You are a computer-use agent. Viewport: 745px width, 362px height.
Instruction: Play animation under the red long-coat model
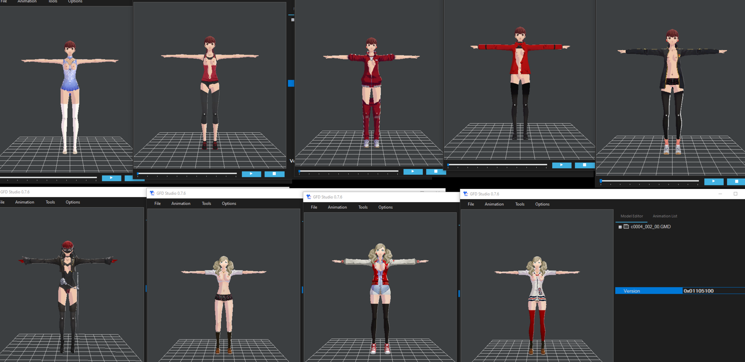click(x=561, y=165)
